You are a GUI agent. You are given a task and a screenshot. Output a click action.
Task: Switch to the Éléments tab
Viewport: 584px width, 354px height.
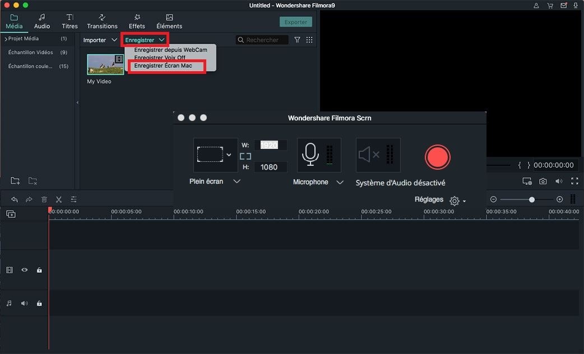(x=169, y=22)
